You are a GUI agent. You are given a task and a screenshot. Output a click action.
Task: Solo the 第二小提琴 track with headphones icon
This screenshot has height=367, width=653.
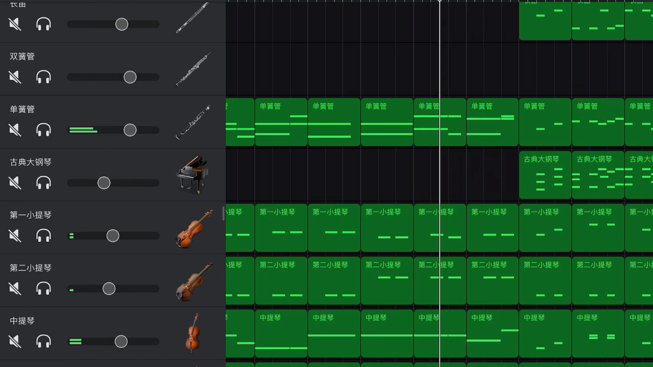(x=44, y=289)
